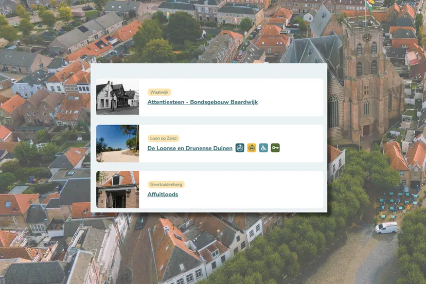Image resolution: width=426 pixels, height=284 pixels.
Task: Open the Affuitloods link
Action: [163, 194]
